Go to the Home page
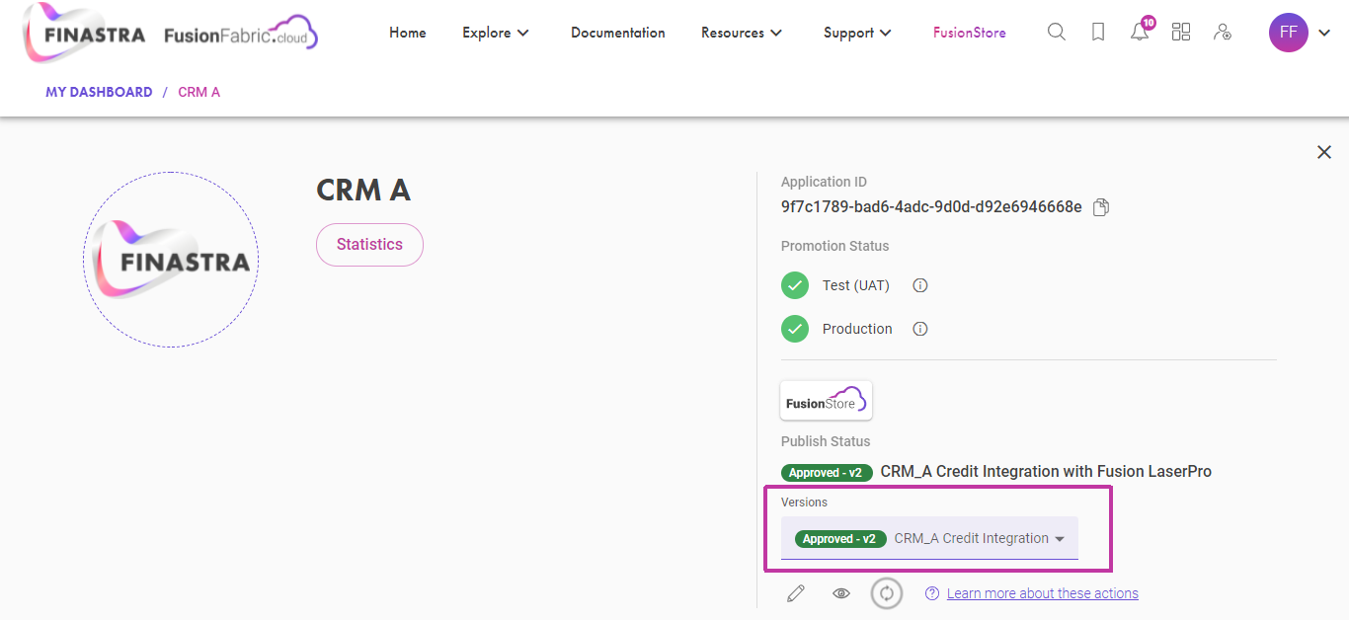1349x620 pixels. pyautogui.click(x=408, y=33)
